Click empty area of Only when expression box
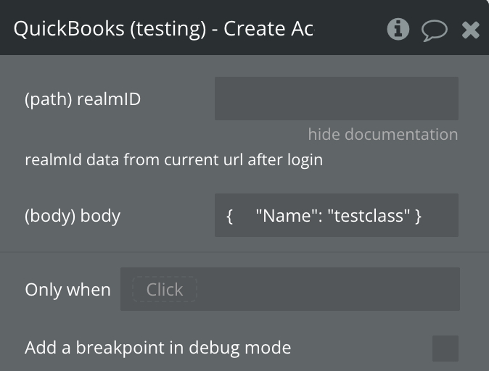Screen dimensions: 489x371 [326, 290]
